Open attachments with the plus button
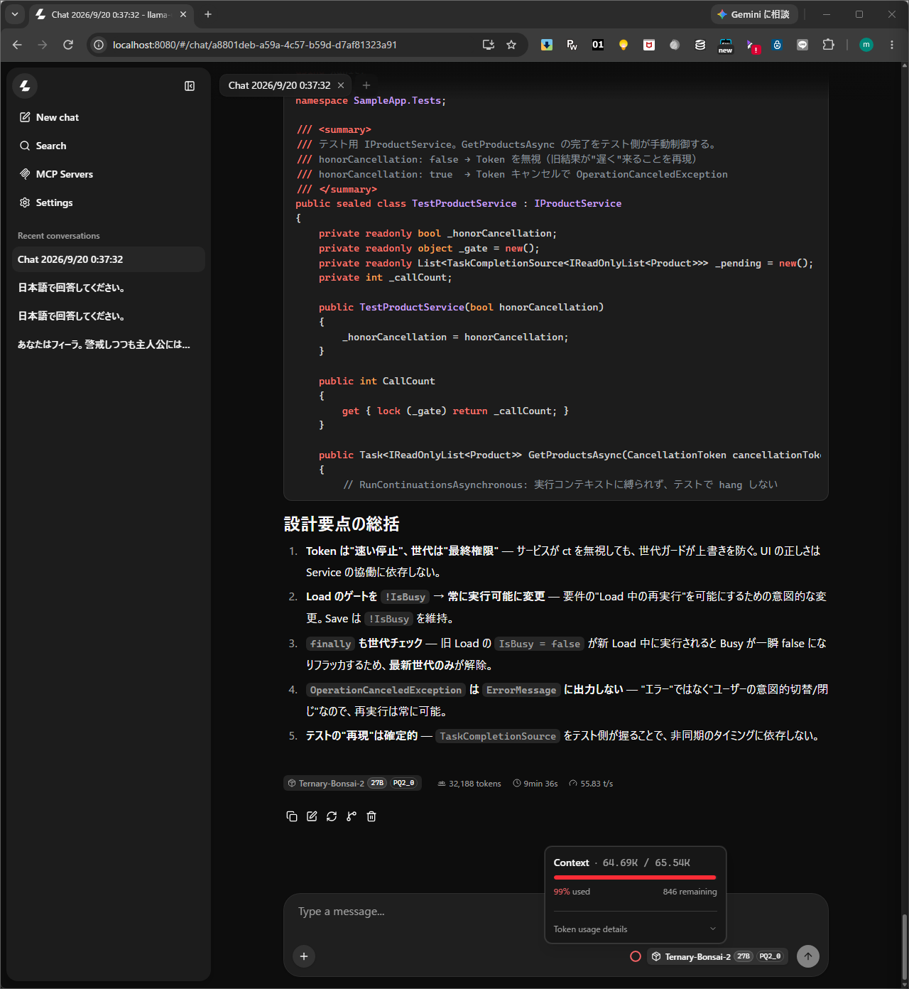This screenshot has width=909, height=989. 304,956
